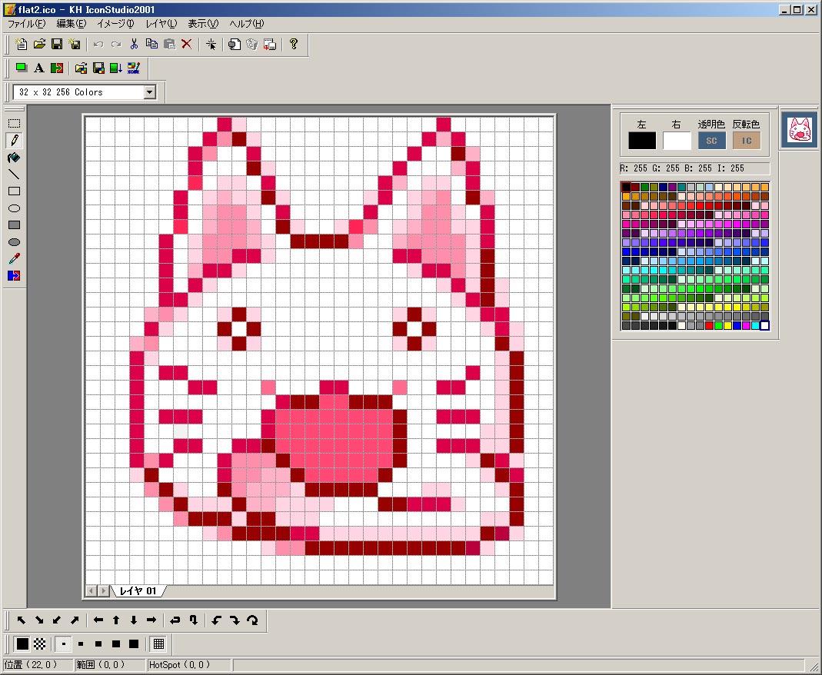
Task: Click the layer tab scroll-right arrow
Action: tap(103, 591)
